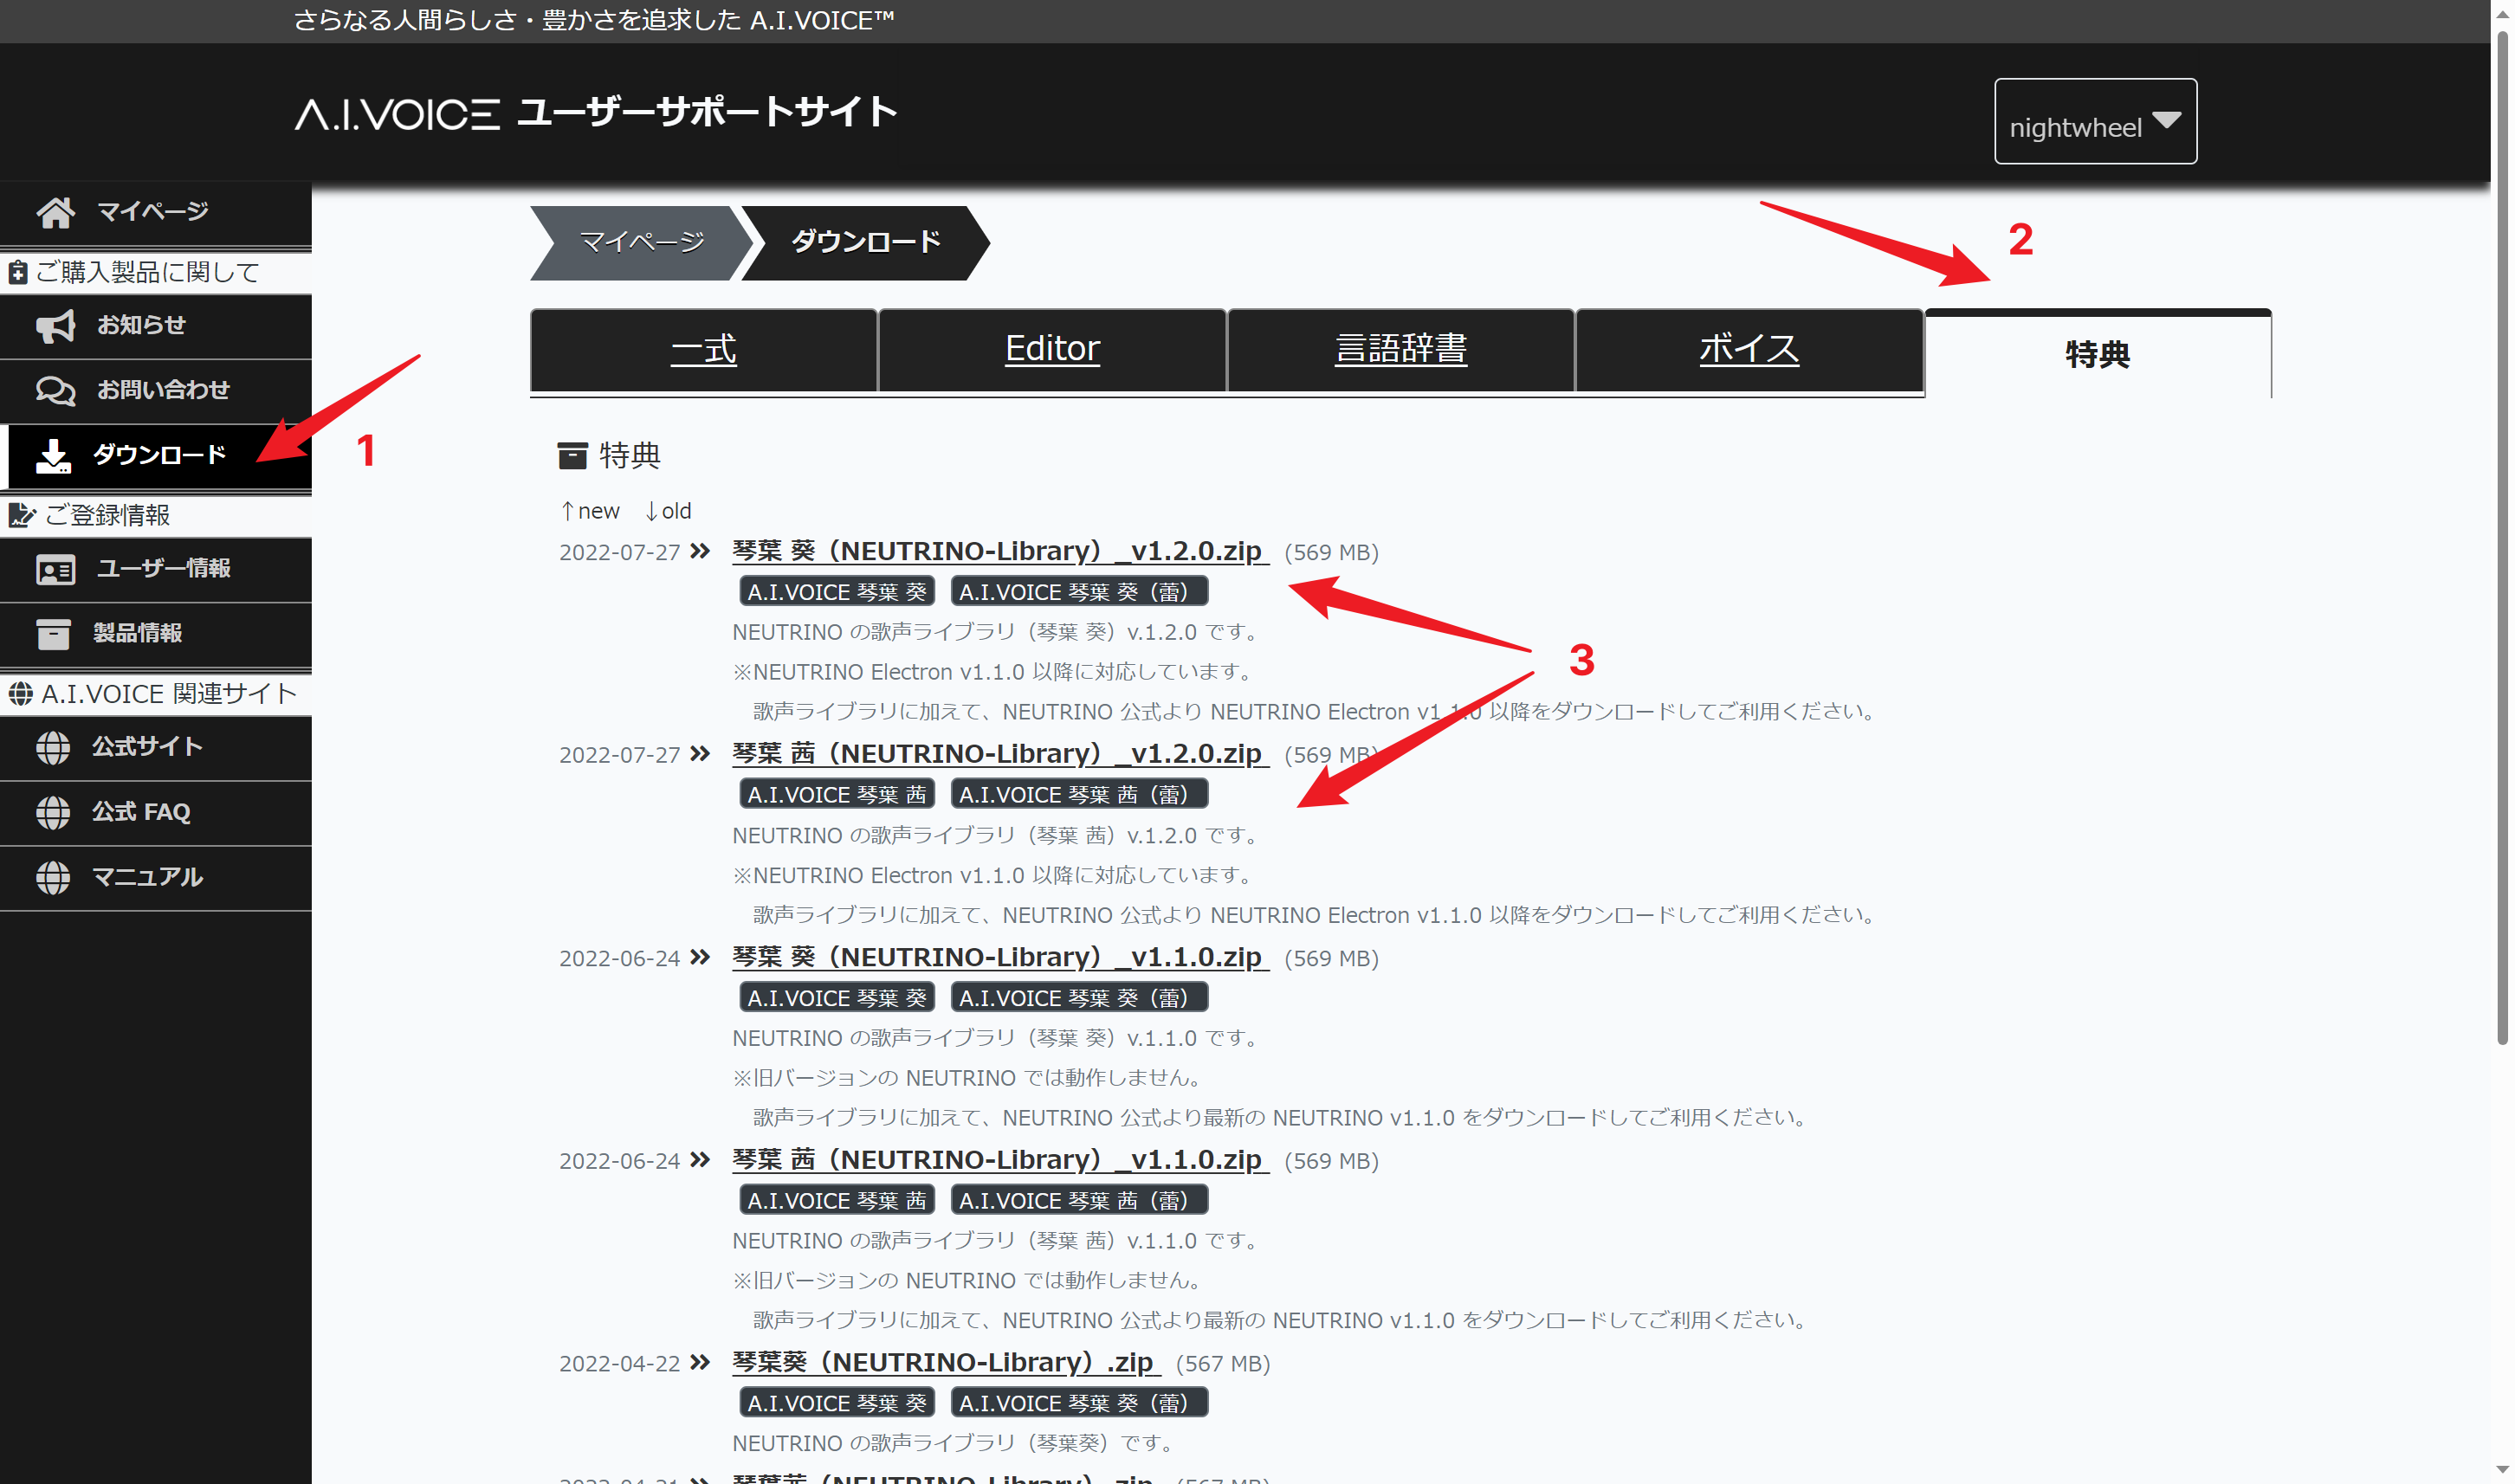This screenshot has width=2515, height=1484.
Task: Click A.I.VOICE 琴葉 葵（蕾）tag under 葵 v1.2.0
Action: coord(1079,592)
